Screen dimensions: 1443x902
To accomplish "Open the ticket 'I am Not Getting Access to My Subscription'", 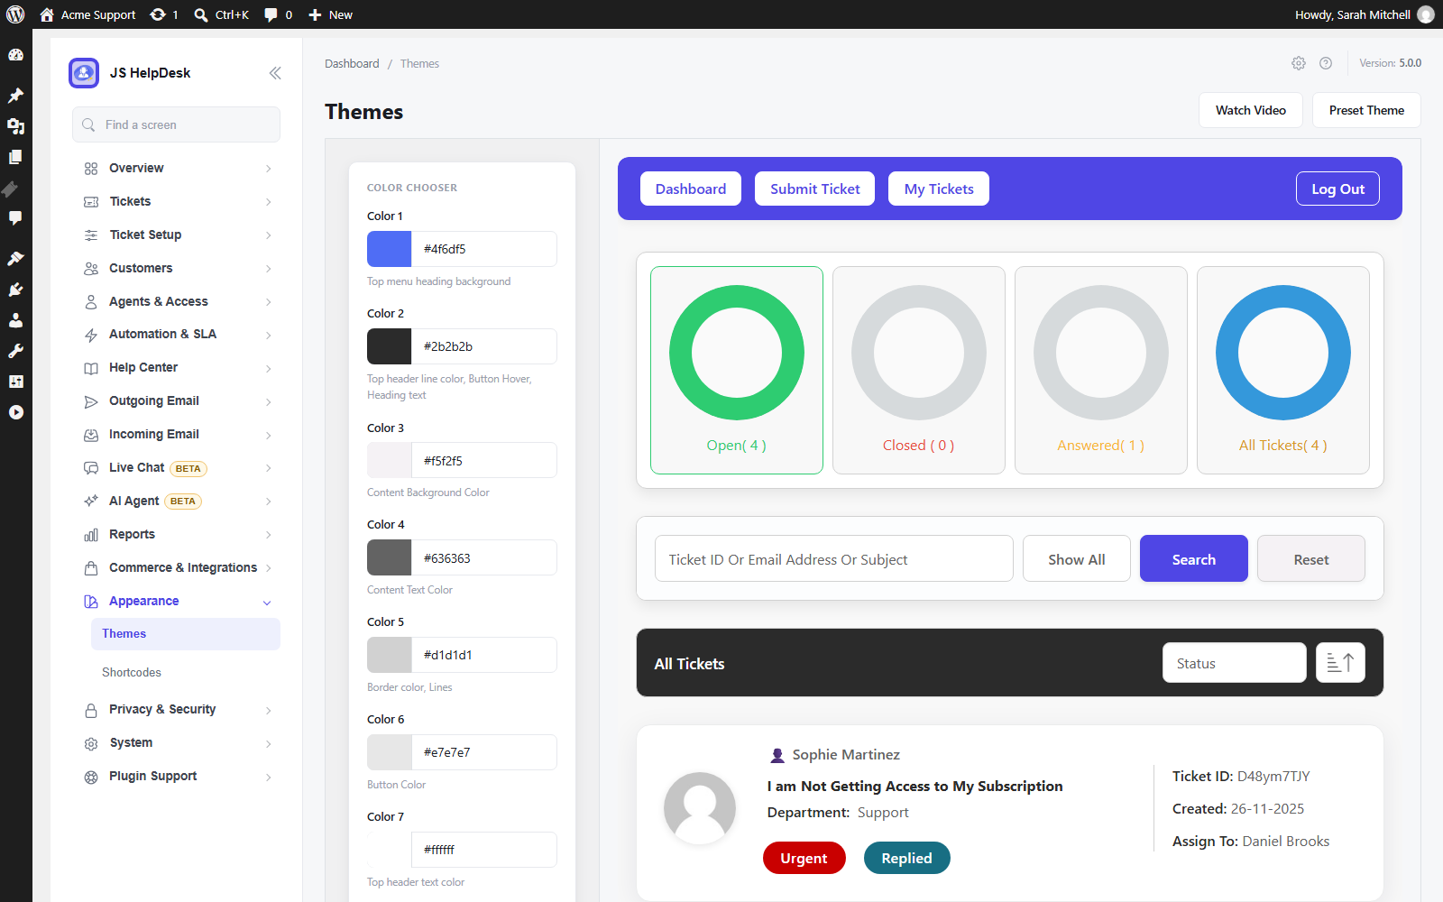I will pyautogui.click(x=915, y=787).
